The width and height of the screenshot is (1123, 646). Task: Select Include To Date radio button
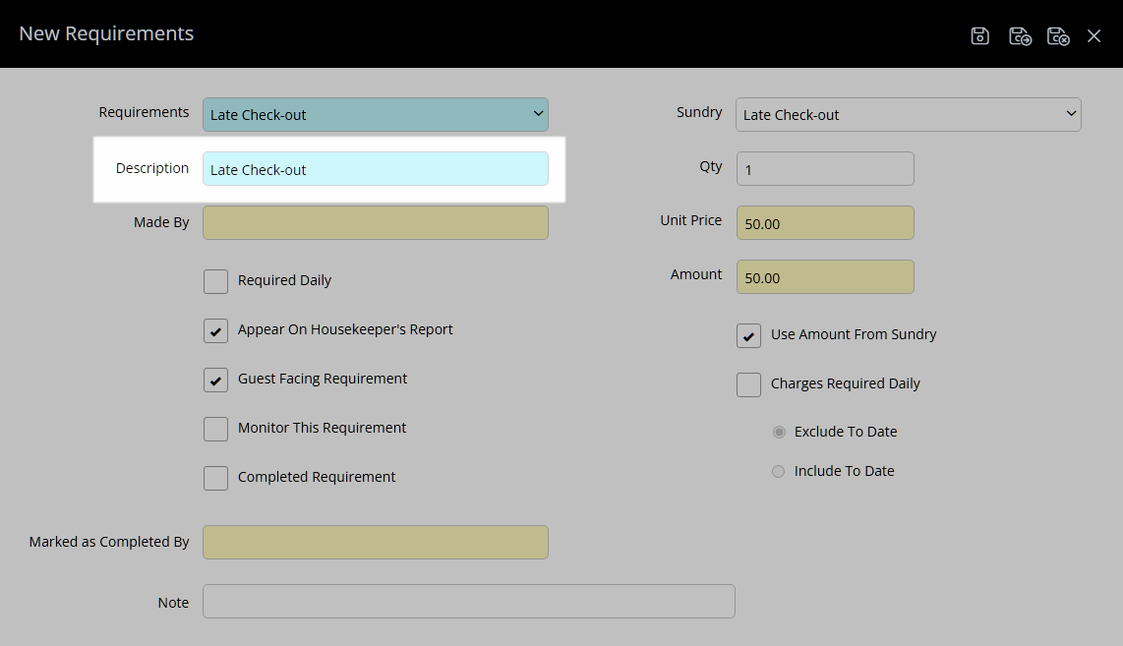pos(779,471)
